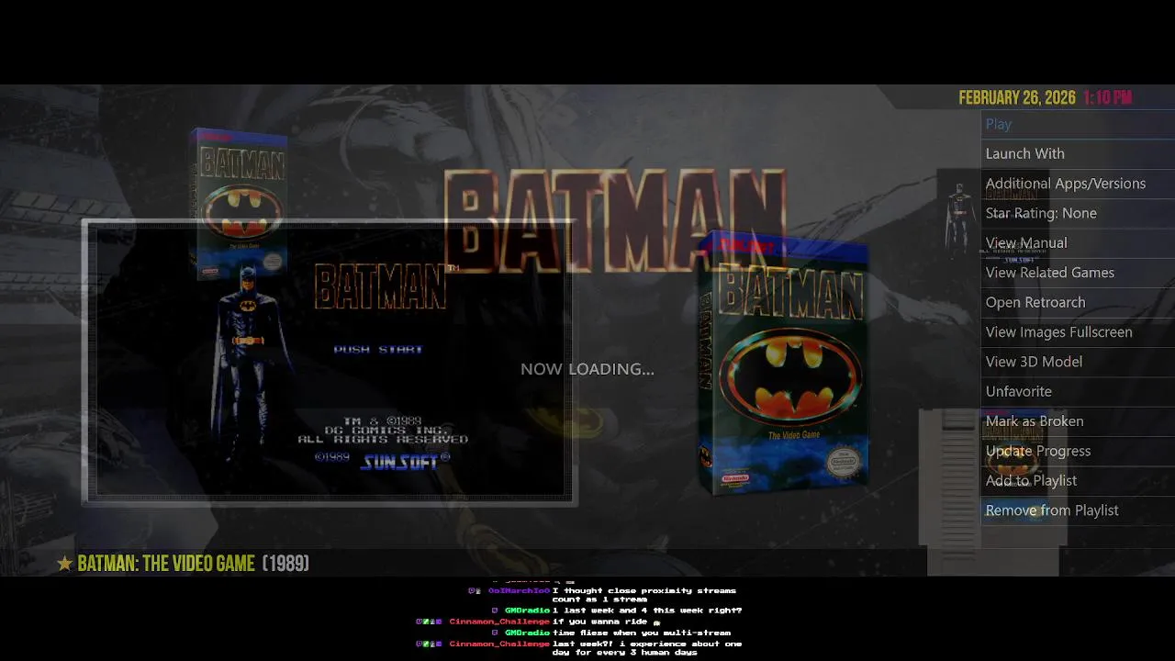Viewport: 1175px width, 661px height.
Task: Click 'time flies when you multi-stream' chat line
Action: tap(642, 633)
